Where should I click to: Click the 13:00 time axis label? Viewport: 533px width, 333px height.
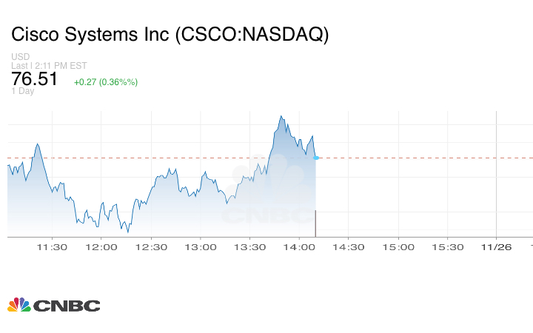[x=201, y=247]
